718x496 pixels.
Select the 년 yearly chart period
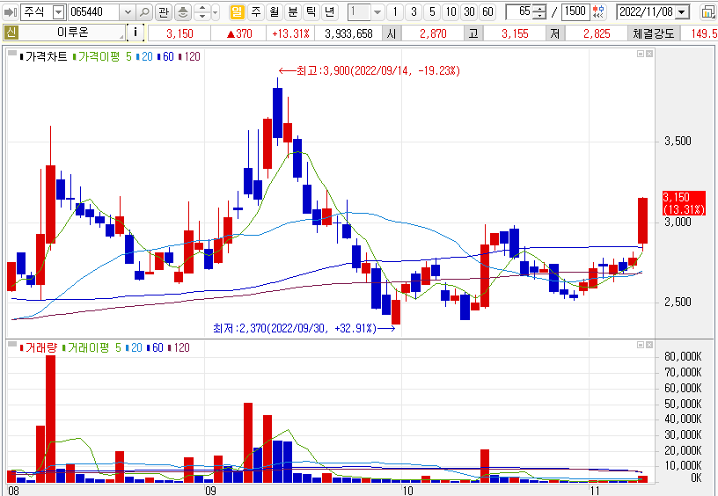pyautogui.click(x=329, y=12)
